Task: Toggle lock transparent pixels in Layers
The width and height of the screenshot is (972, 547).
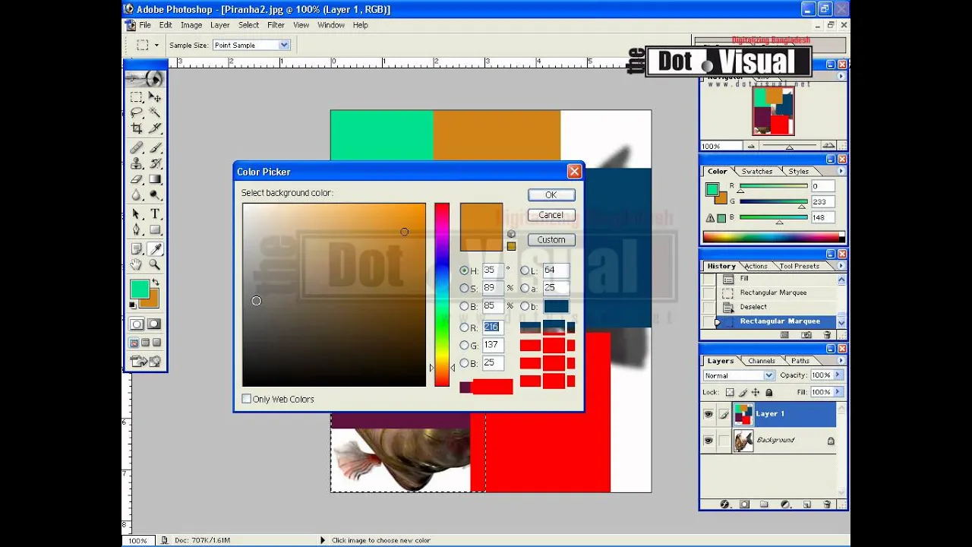Action: (730, 393)
